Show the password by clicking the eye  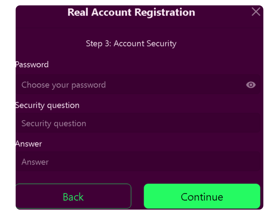pyautogui.click(x=251, y=85)
